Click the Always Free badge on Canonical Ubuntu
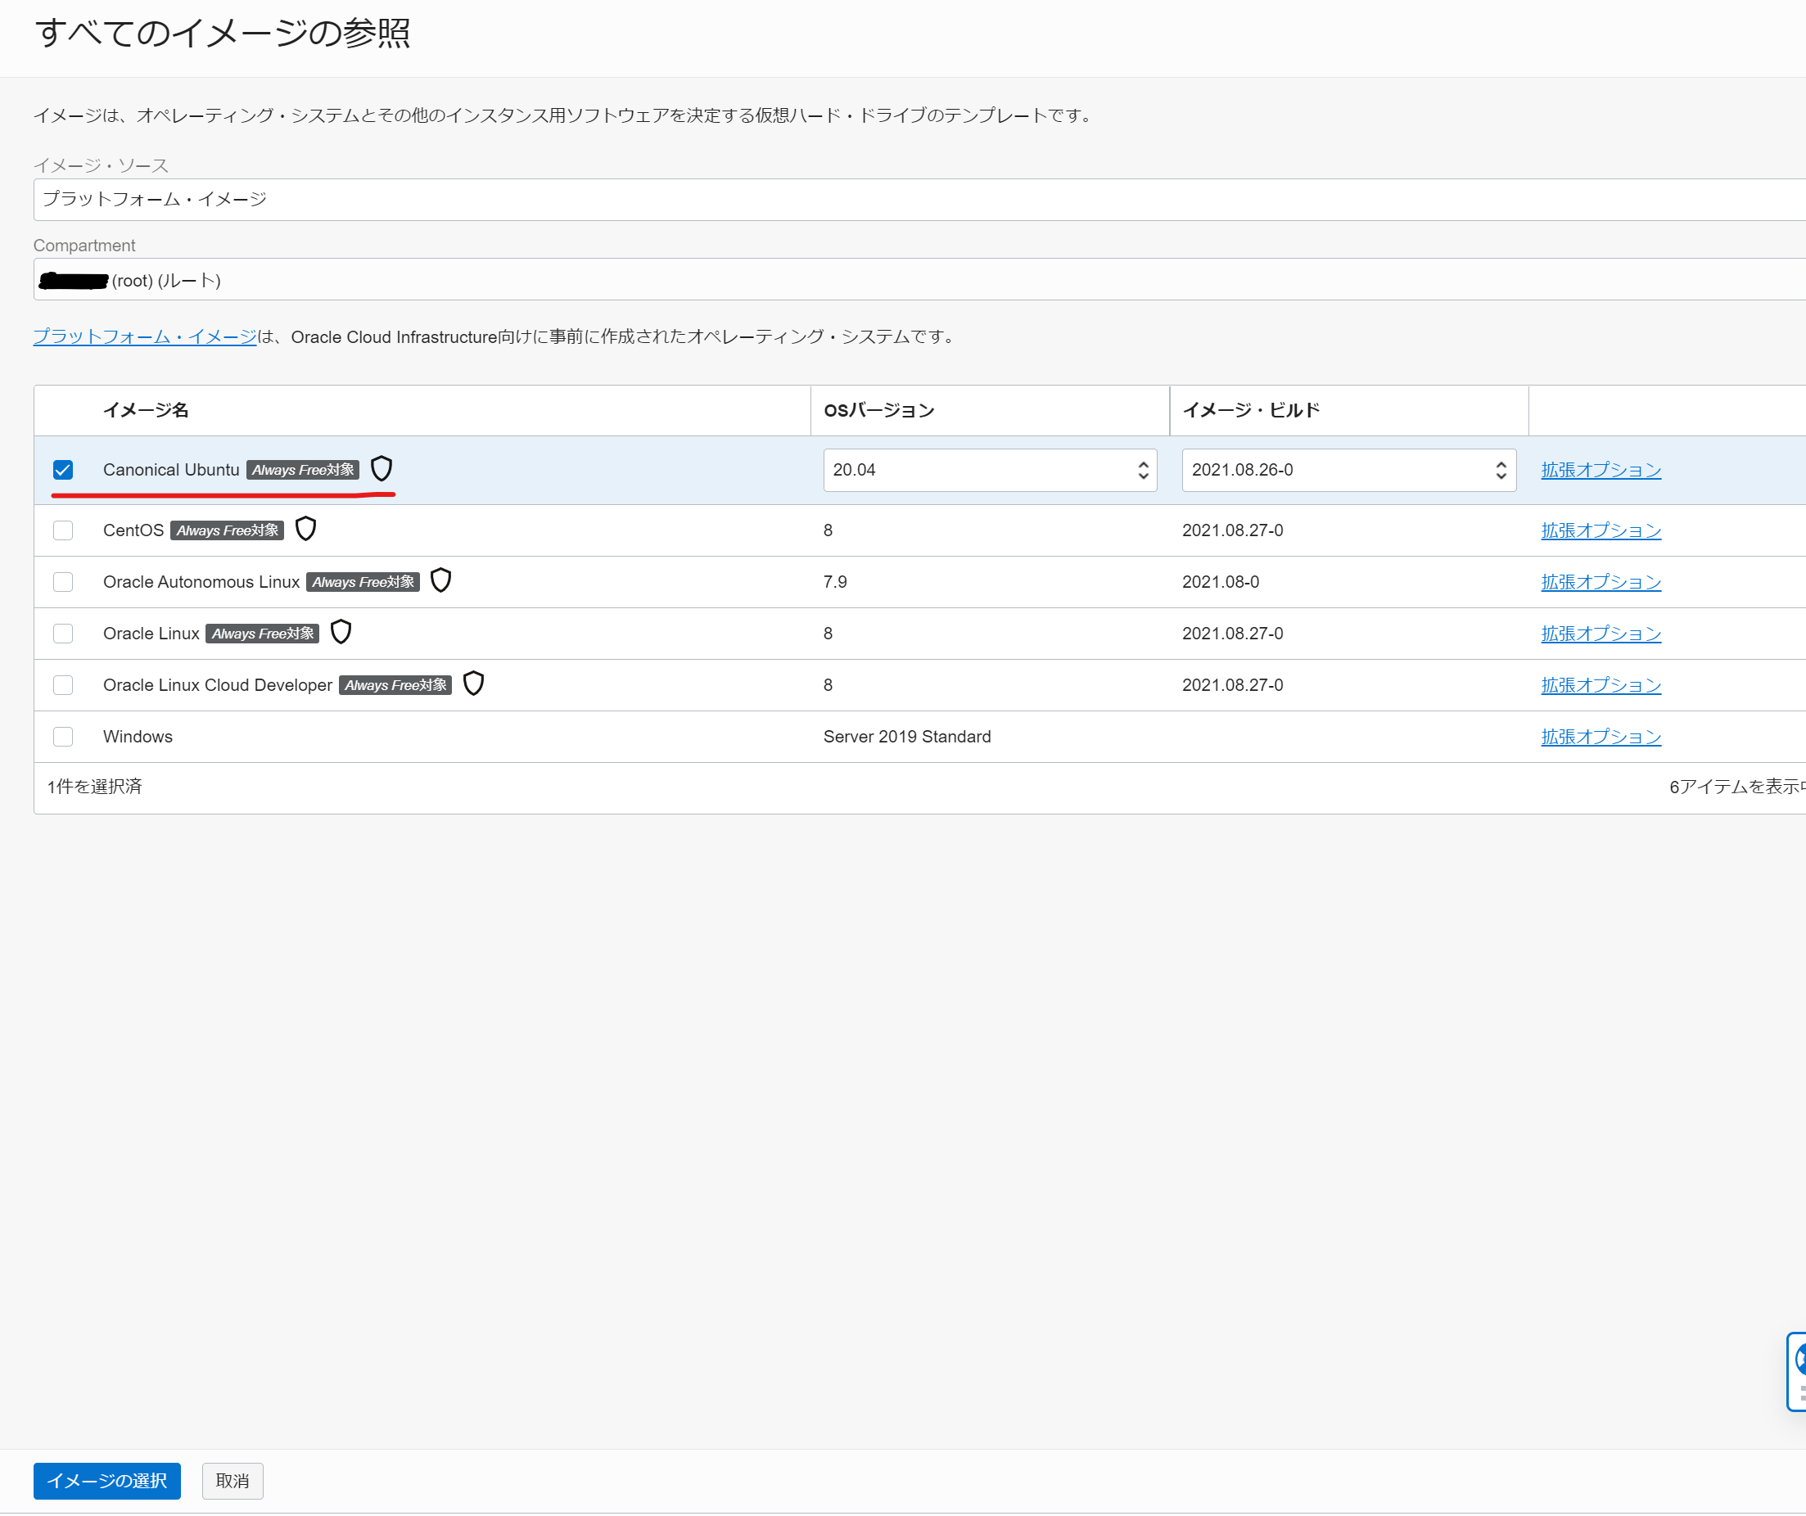The width and height of the screenshot is (1806, 1516). click(x=303, y=471)
